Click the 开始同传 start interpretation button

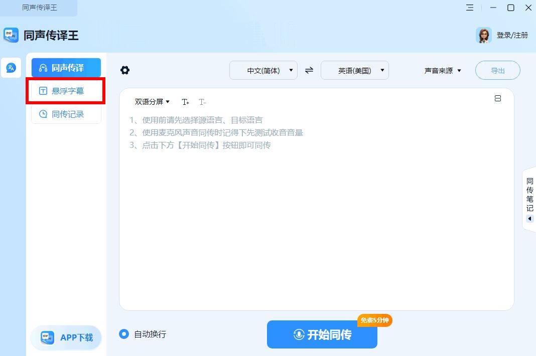(322, 334)
